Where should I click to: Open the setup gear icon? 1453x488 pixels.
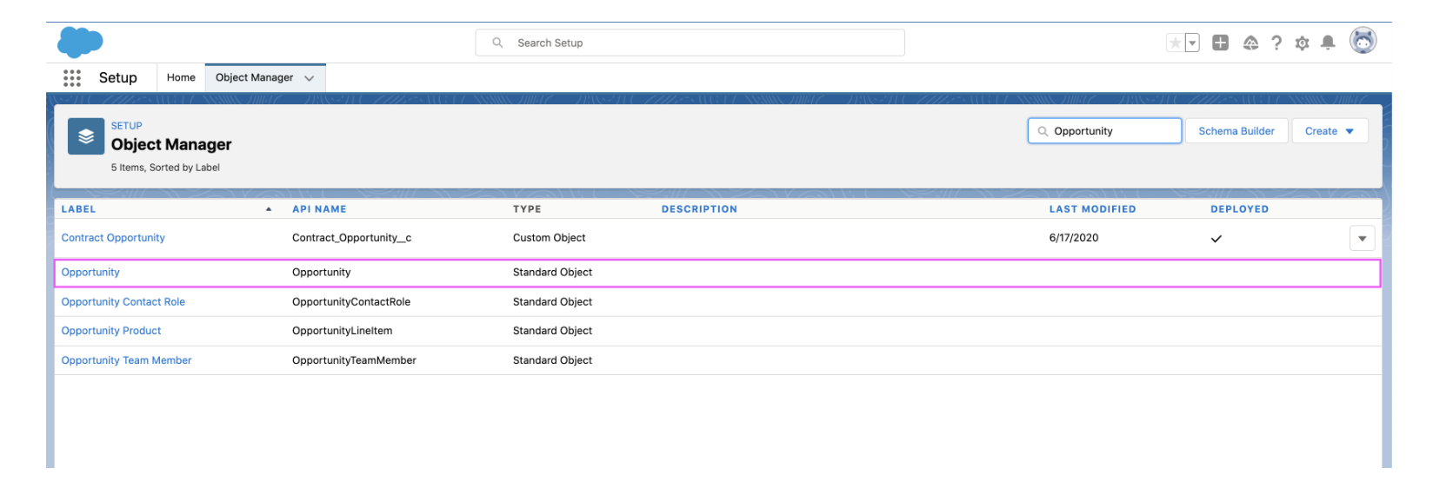click(1302, 43)
